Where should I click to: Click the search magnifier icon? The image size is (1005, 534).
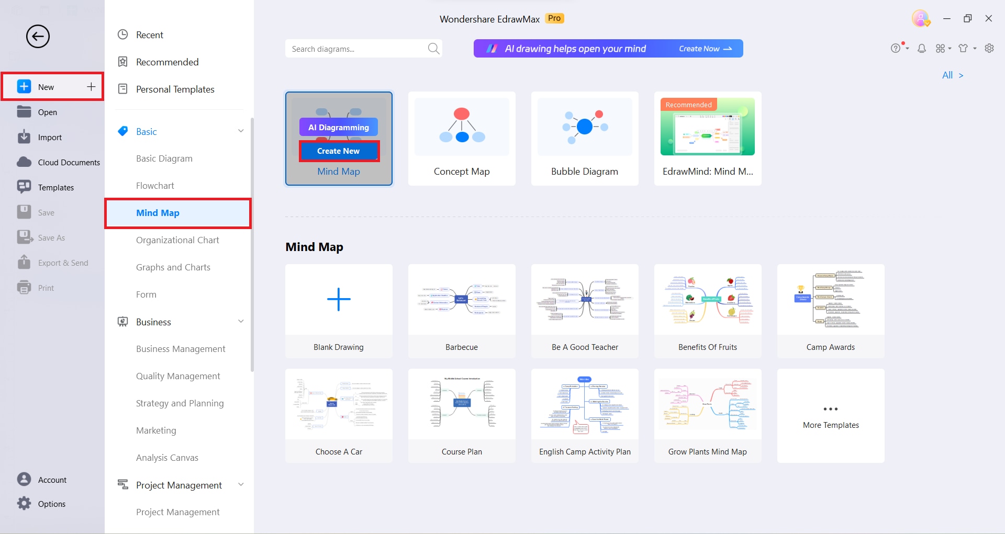click(x=433, y=49)
